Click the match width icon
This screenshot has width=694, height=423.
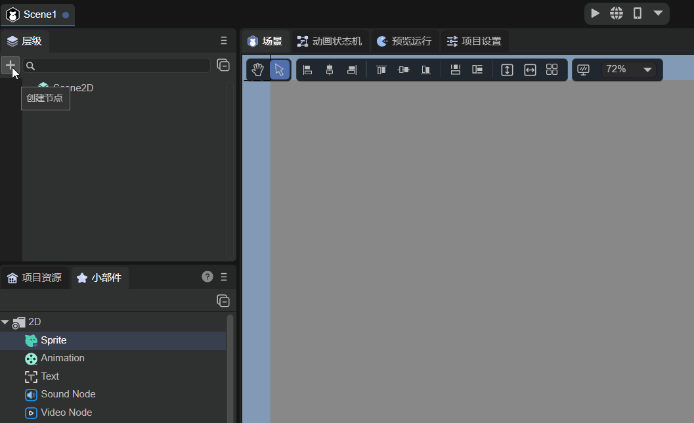point(529,70)
